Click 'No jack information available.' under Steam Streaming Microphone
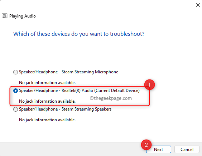202x156 pixels. tap(47, 83)
